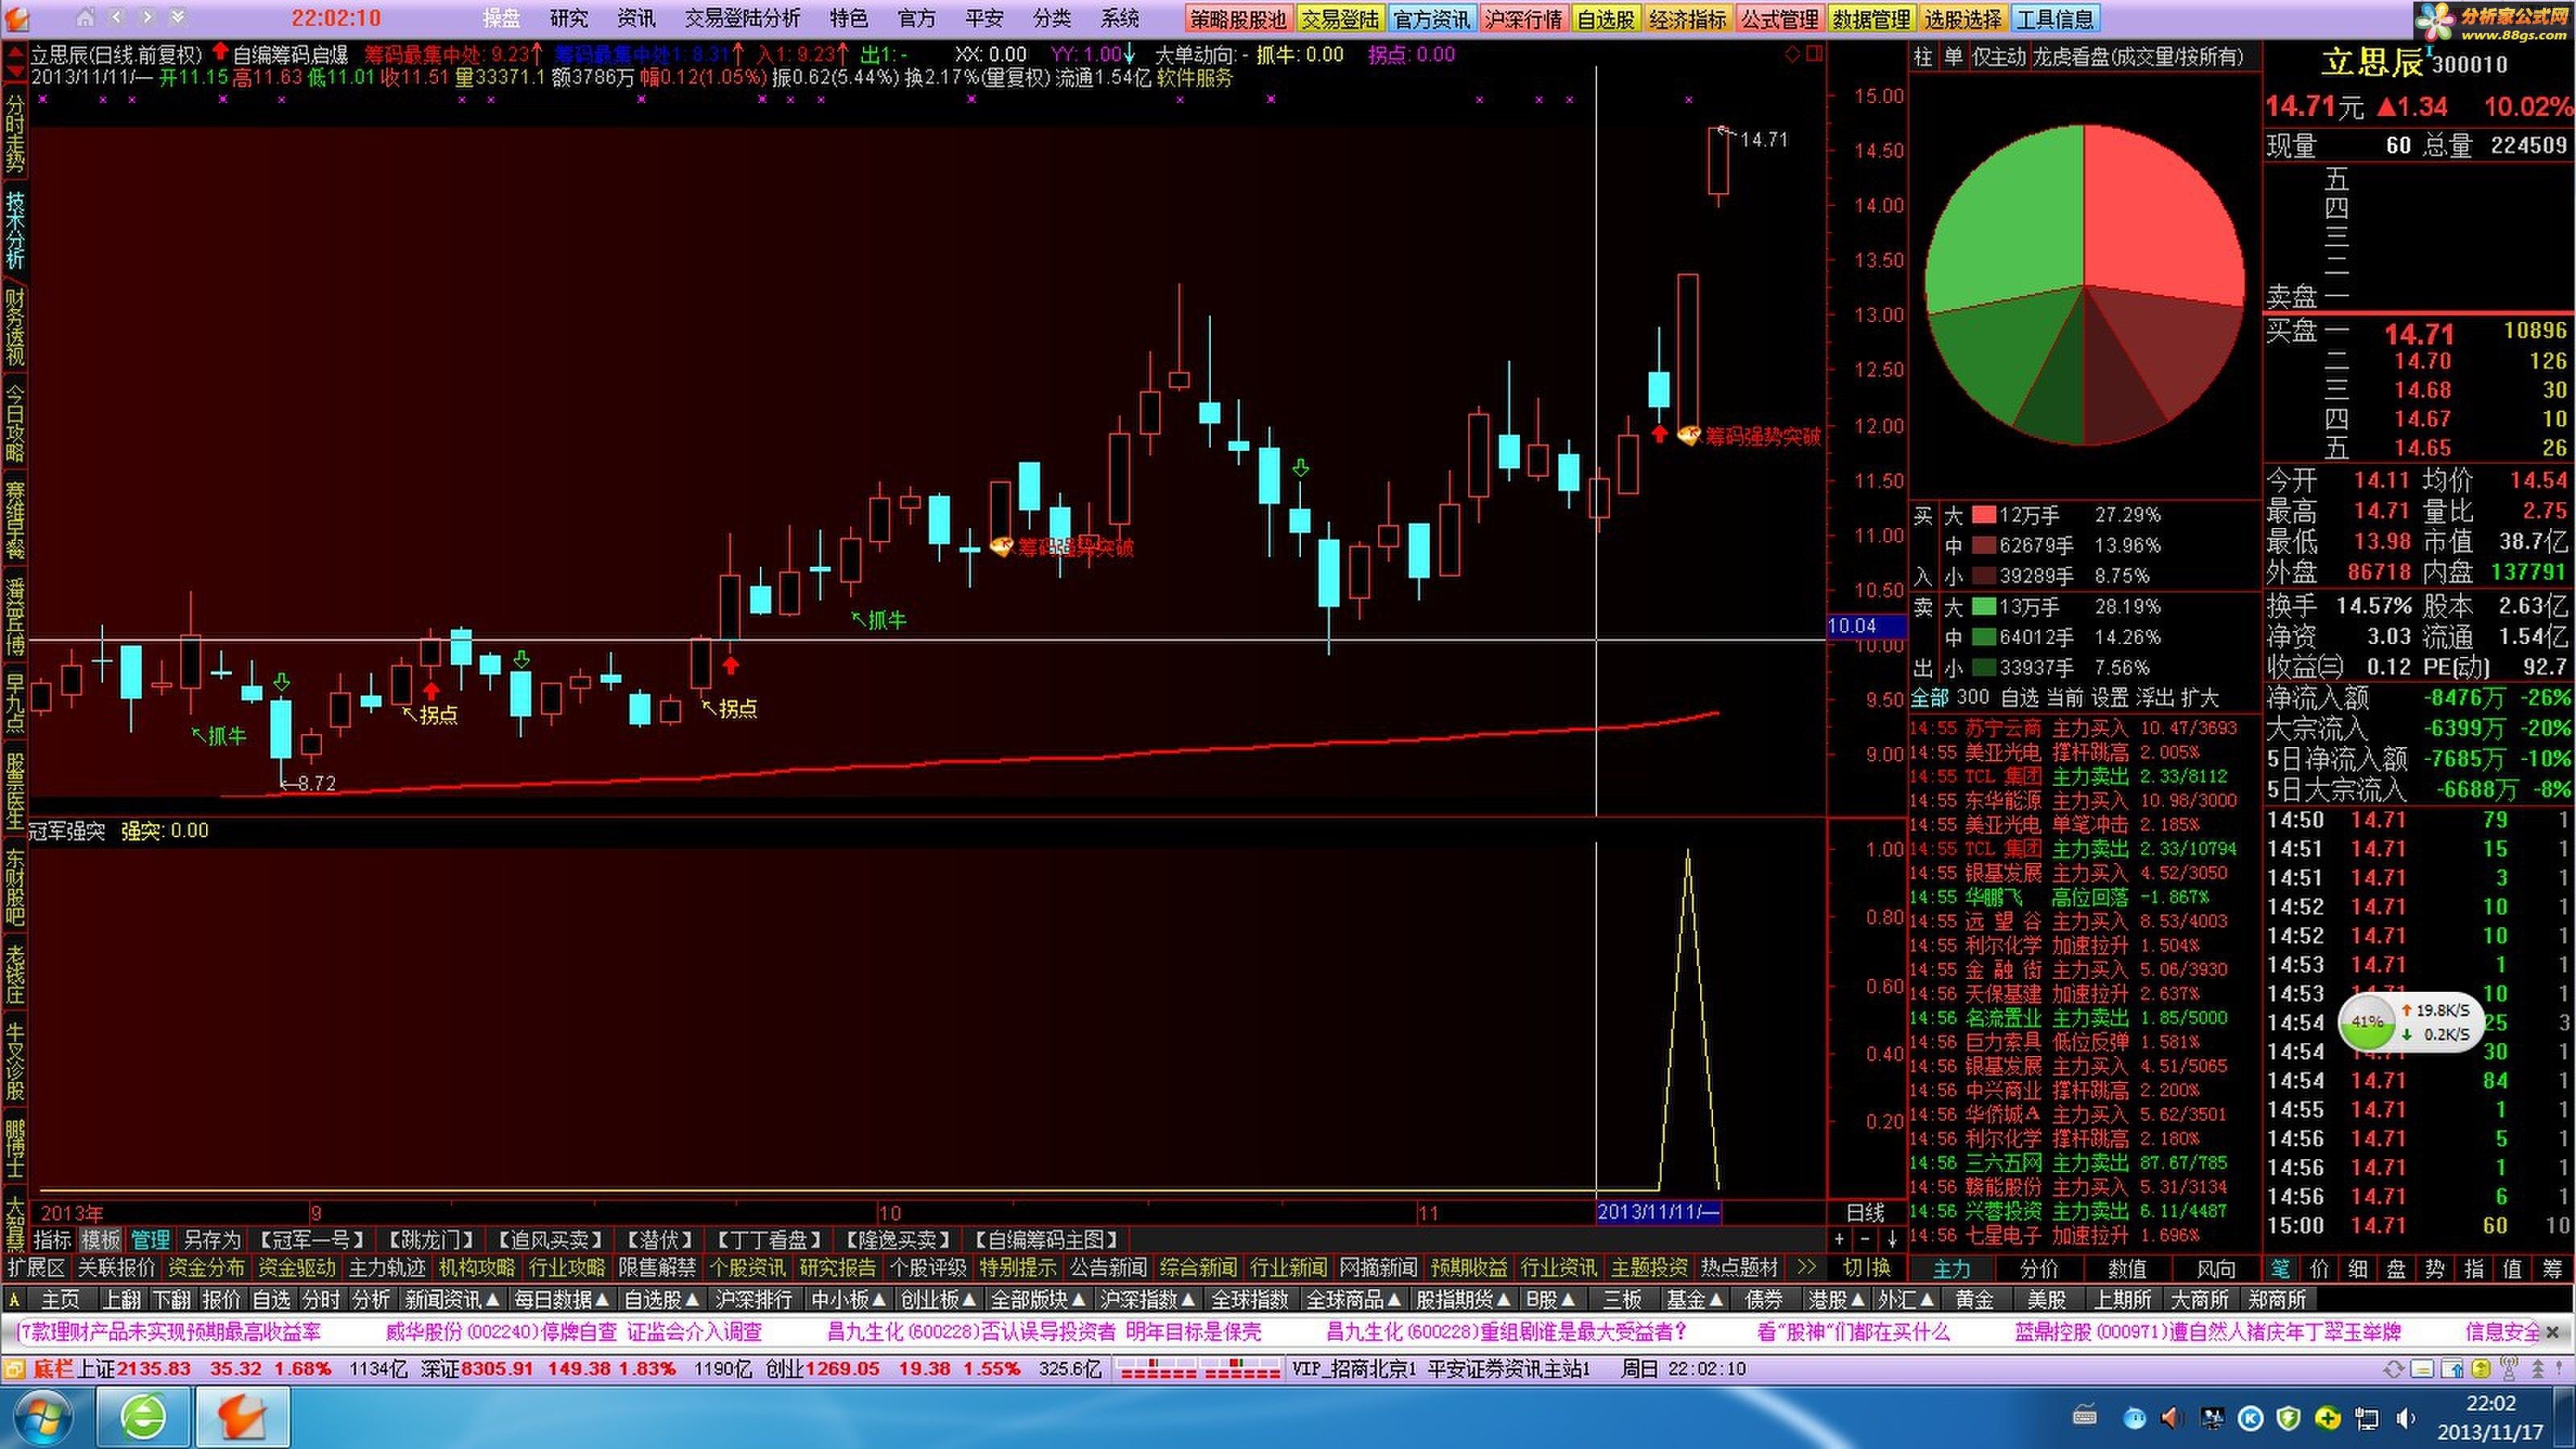Image resolution: width=2576 pixels, height=1449 pixels.
Task: Go forward with the right arrow icon
Action: pos(147,17)
